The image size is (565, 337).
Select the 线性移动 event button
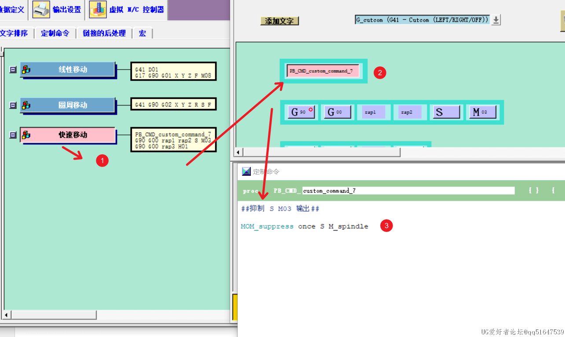click(x=68, y=69)
